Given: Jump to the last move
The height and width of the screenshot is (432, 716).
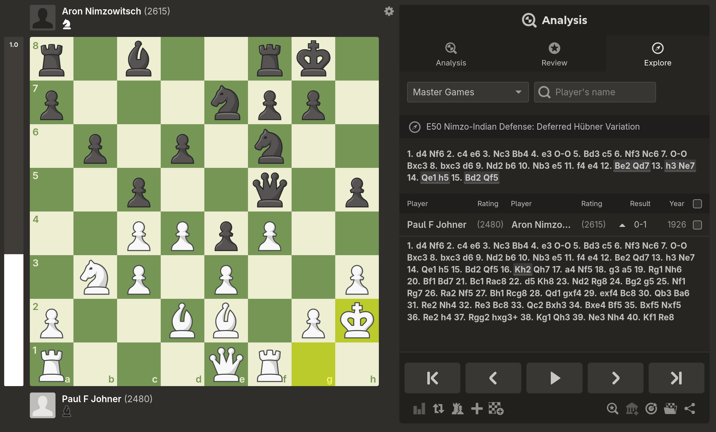Looking at the screenshot, I should tap(677, 378).
